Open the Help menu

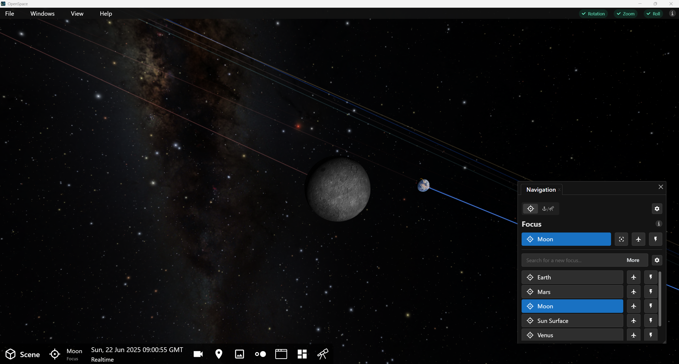(x=106, y=14)
